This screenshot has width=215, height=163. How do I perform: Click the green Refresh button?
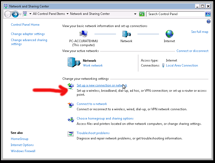(142, 14)
